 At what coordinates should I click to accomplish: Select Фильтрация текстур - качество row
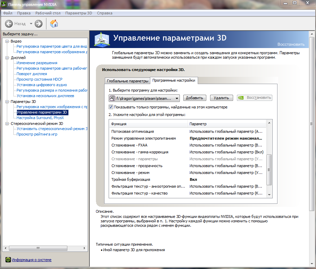[x=187, y=193]
